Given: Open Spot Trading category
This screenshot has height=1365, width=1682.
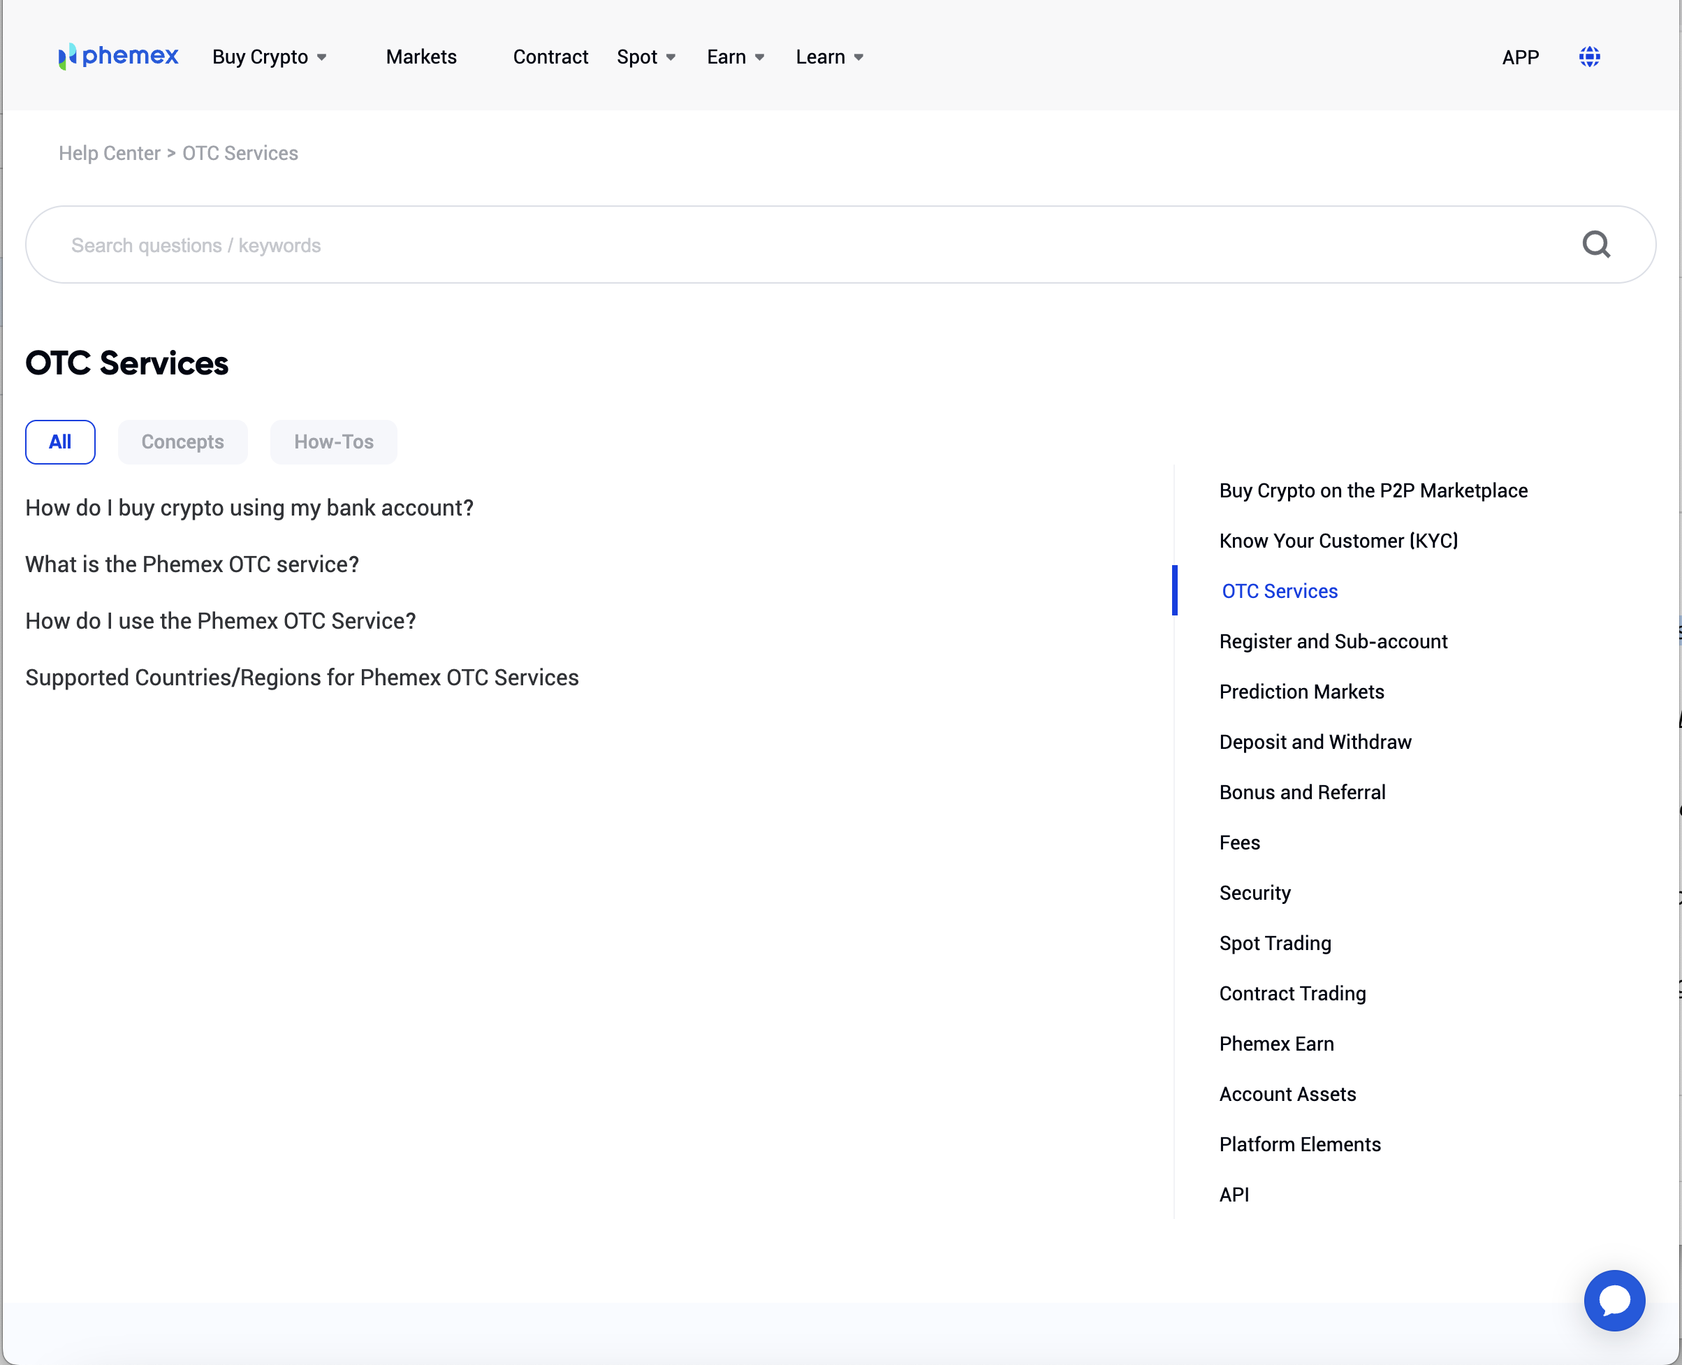Looking at the screenshot, I should tap(1275, 944).
